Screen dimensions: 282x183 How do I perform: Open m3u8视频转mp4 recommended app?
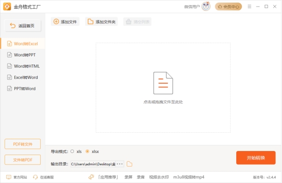coord(189,177)
